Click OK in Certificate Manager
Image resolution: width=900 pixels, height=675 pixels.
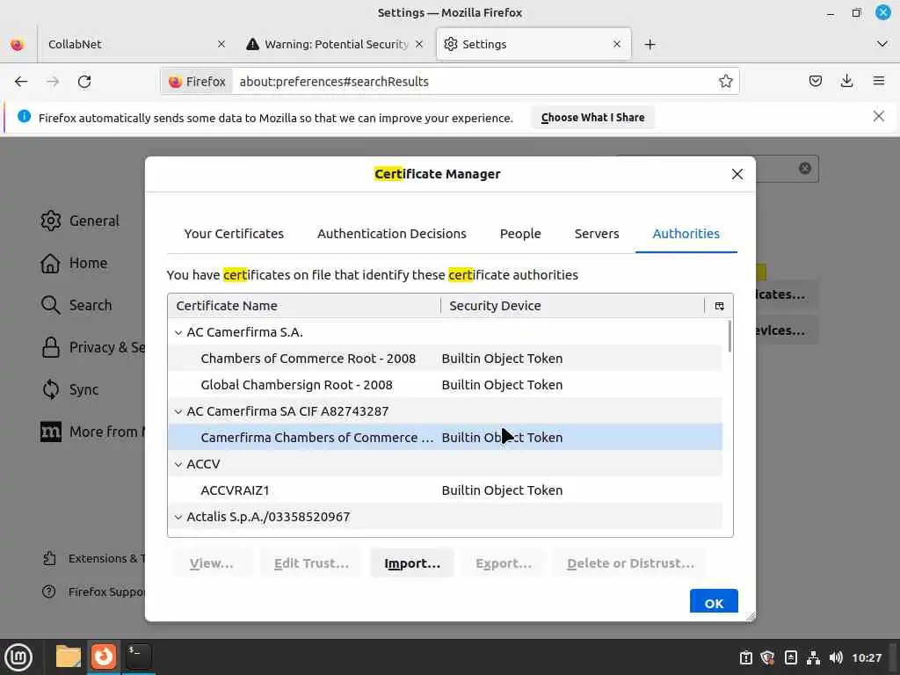[714, 603]
